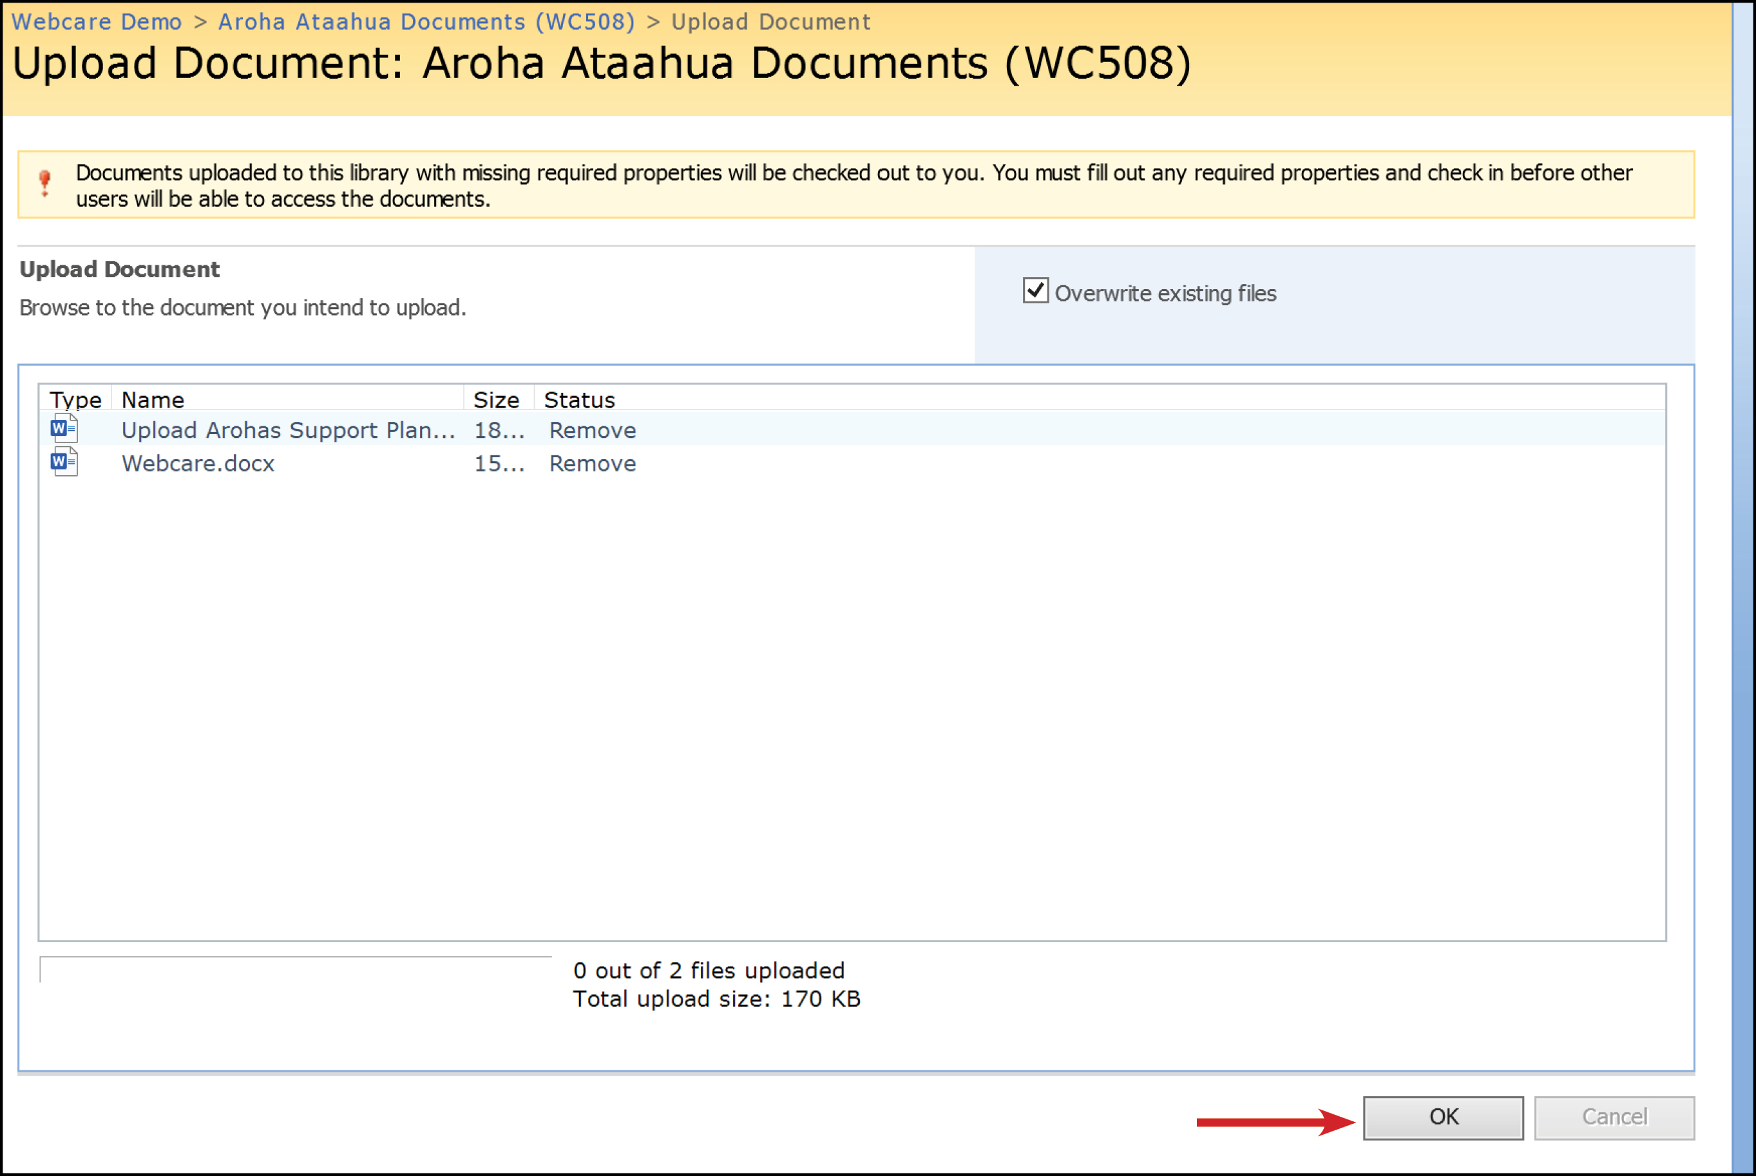
Task: Remove the Webcare.docx file
Action: (593, 464)
